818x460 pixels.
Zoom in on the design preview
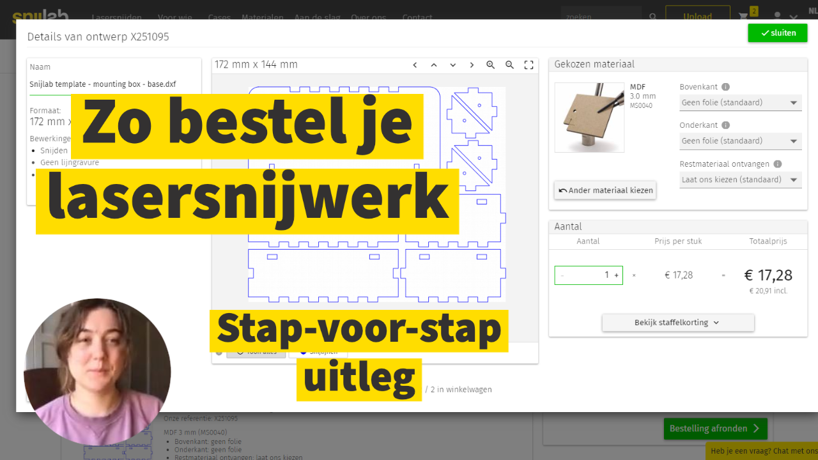pyautogui.click(x=491, y=65)
